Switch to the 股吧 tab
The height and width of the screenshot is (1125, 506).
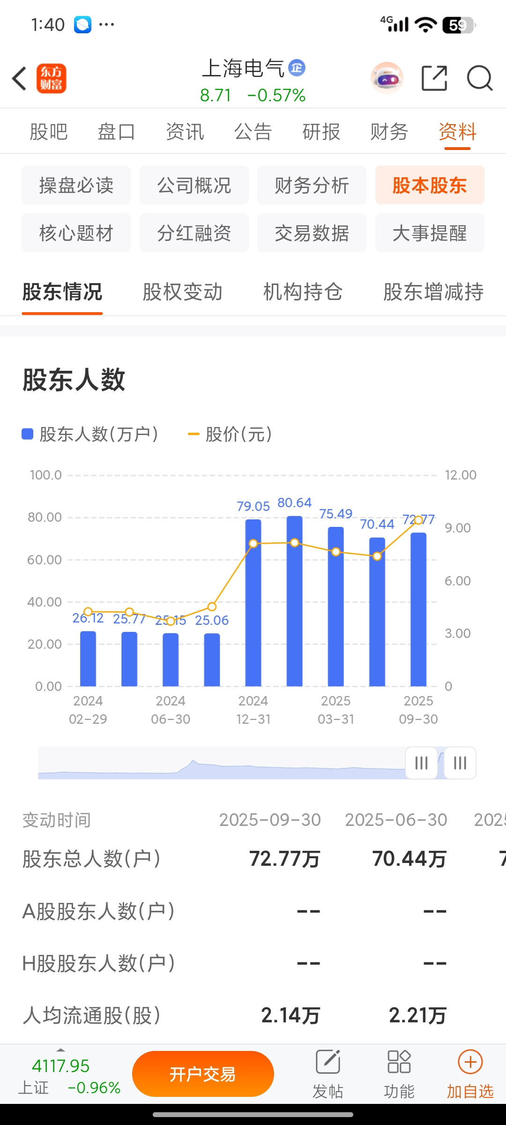pos(49,132)
